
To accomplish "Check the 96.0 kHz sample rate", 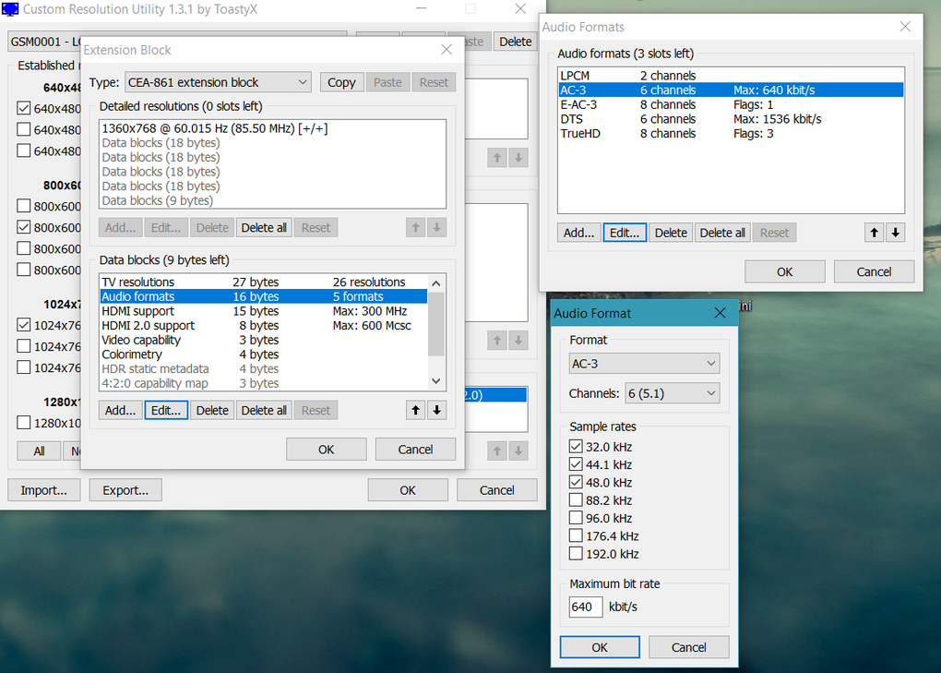I will [x=576, y=518].
